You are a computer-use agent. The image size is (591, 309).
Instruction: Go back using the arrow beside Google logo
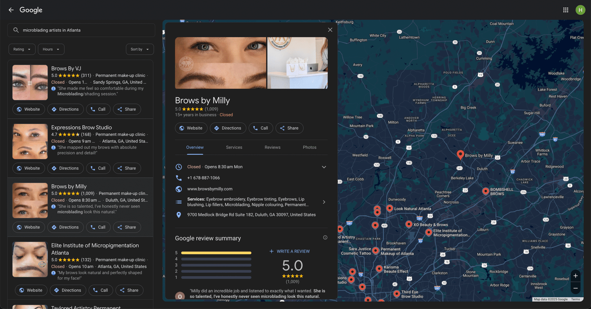pyautogui.click(x=11, y=10)
